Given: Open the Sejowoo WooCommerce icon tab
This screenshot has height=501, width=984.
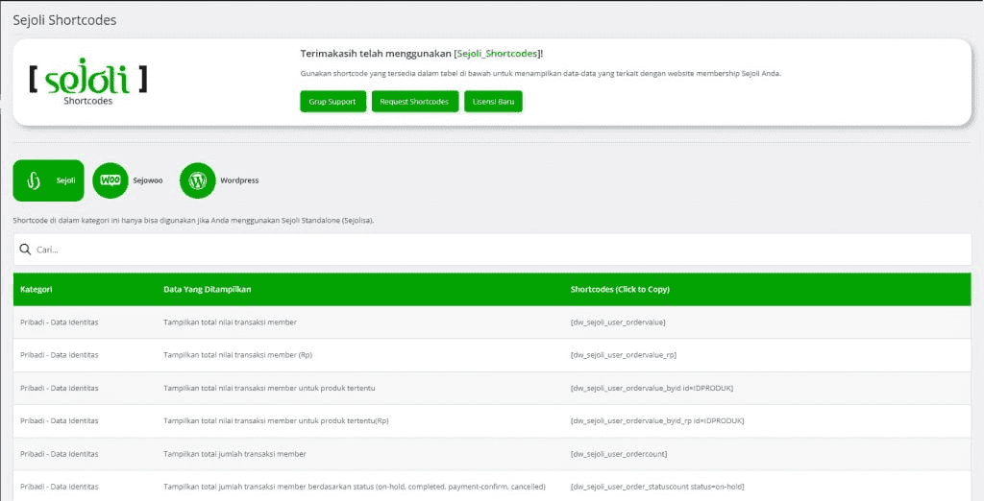Looking at the screenshot, I should tap(111, 180).
